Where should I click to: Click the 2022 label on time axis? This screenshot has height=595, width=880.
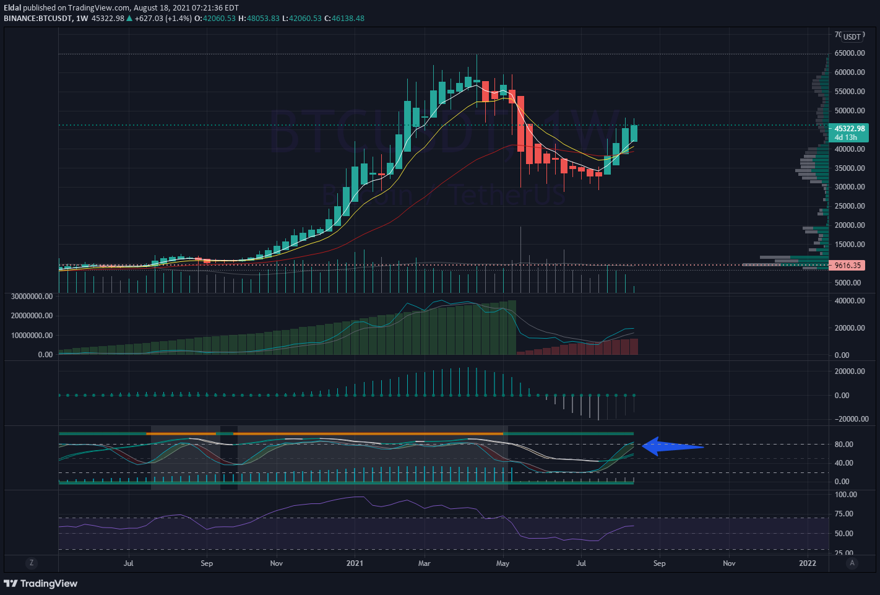pos(808,563)
